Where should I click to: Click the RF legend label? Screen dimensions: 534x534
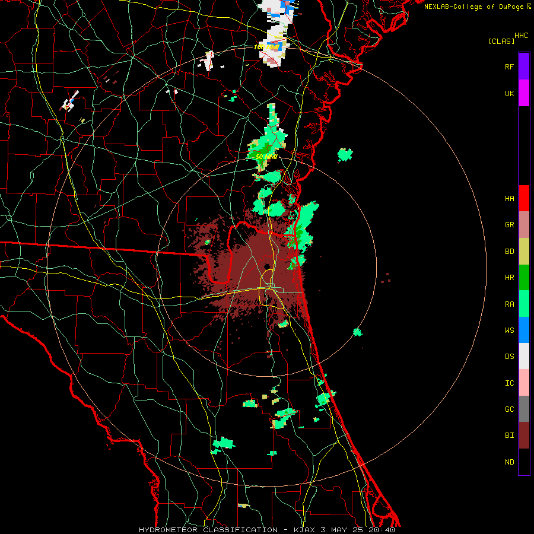click(x=509, y=66)
